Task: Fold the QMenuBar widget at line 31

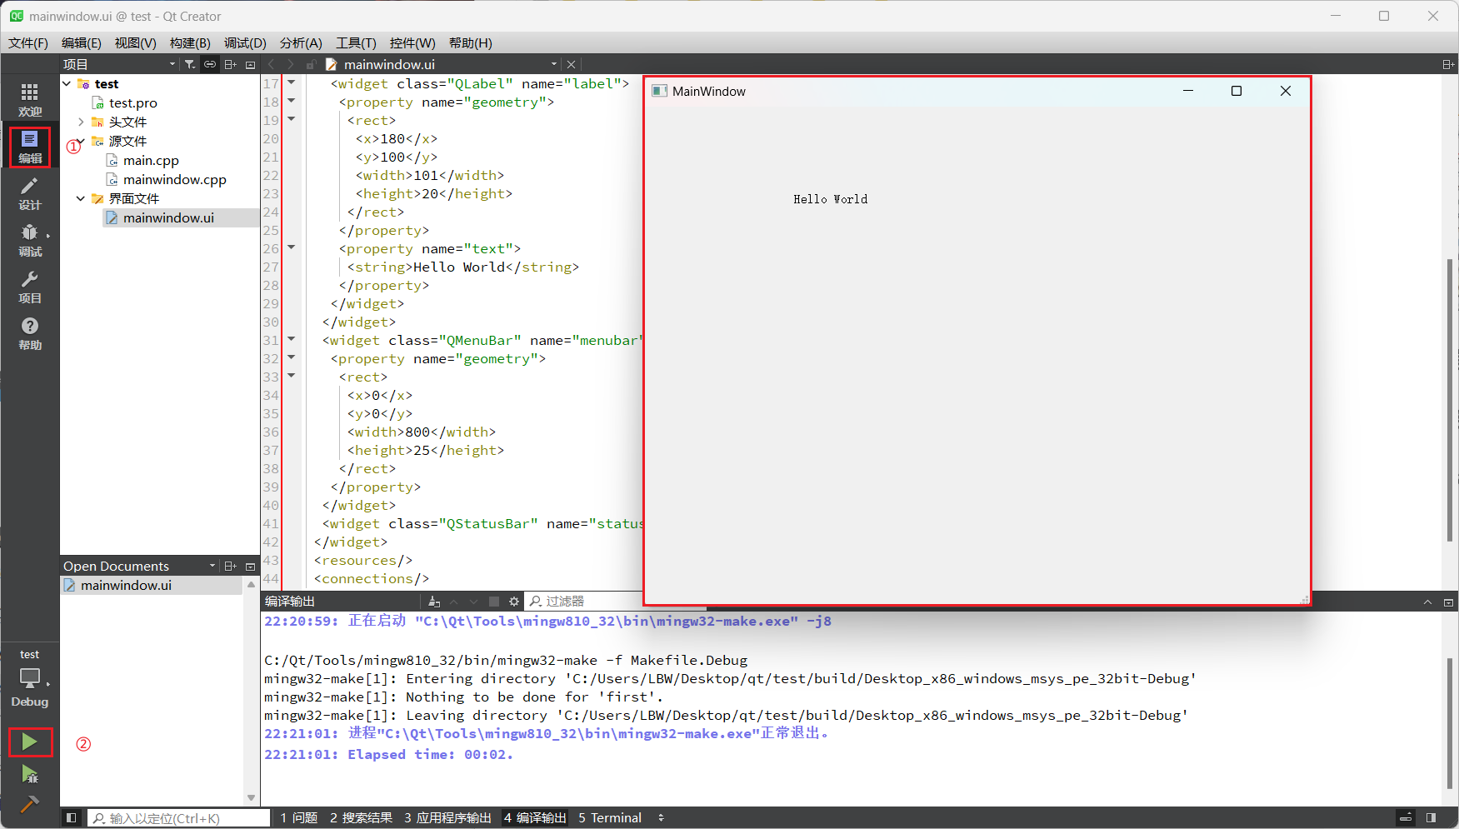Action: tap(292, 339)
